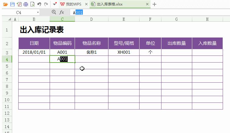
Task: Select row 8 header
Action: pyautogui.click(x=7, y=86)
